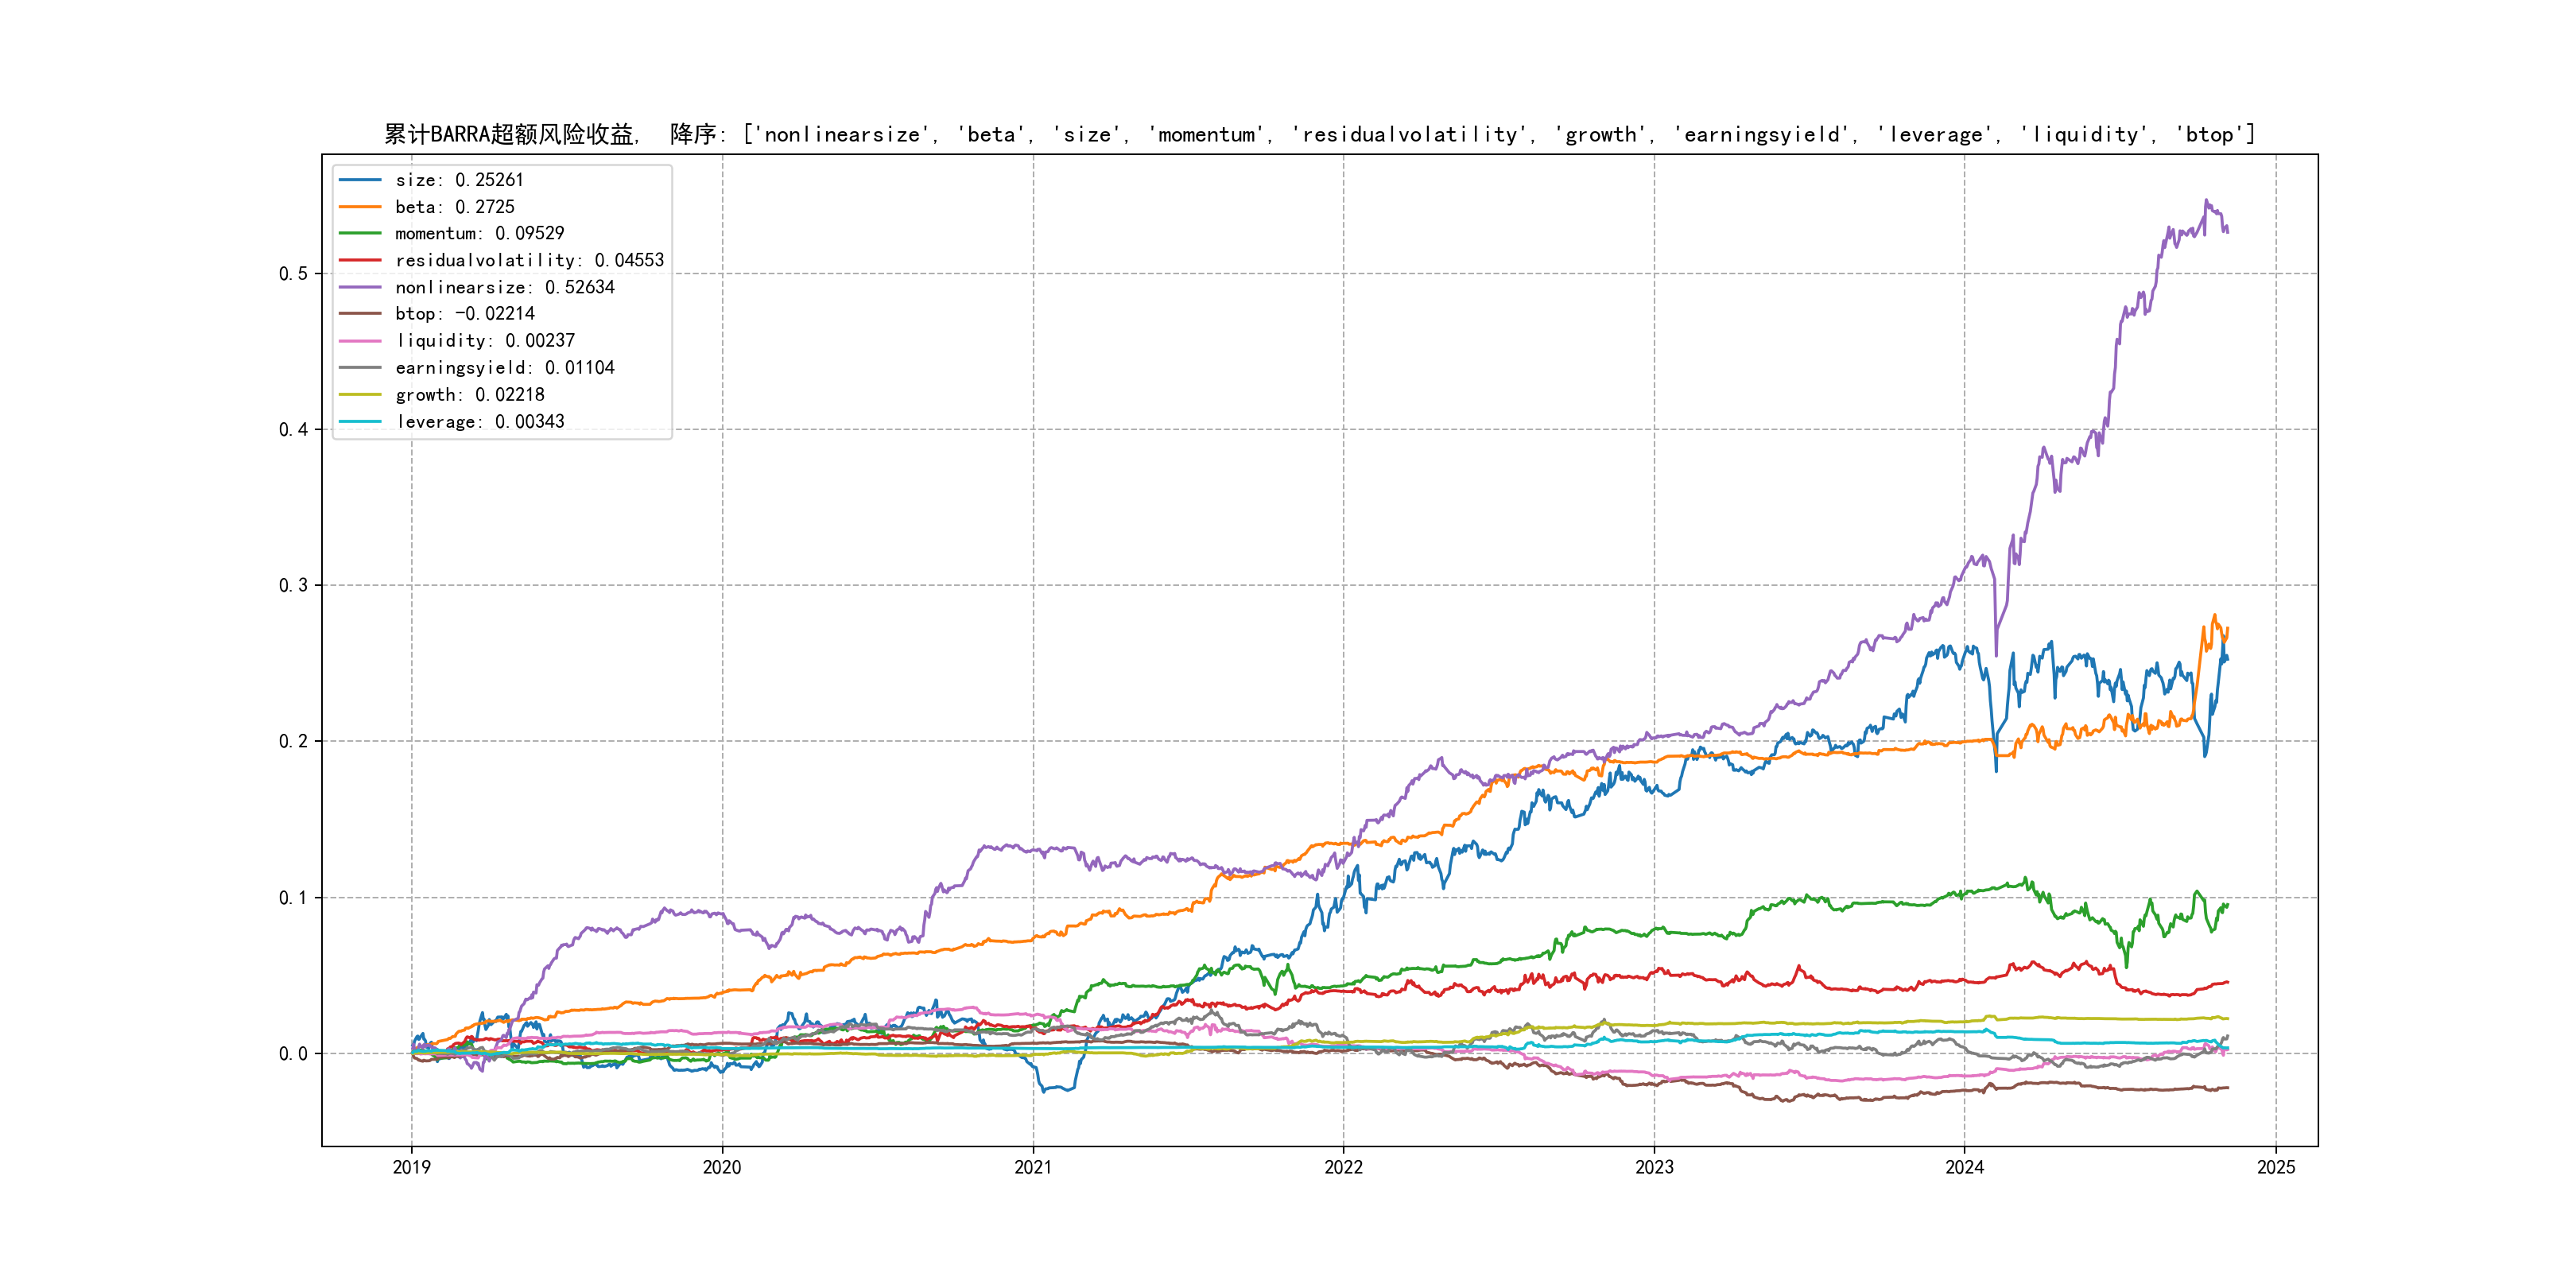
Task: Click the chart title starting with 累计BARRA超额风险收益
Action: (x=1319, y=134)
